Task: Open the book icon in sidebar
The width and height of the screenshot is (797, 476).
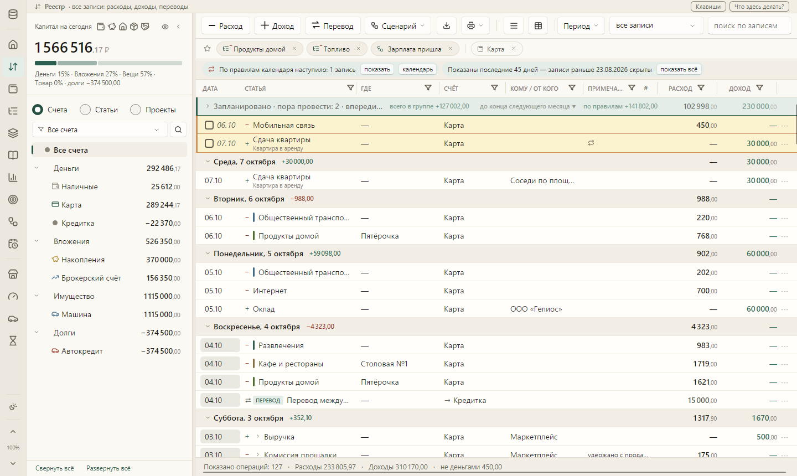Action: click(x=13, y=155)
